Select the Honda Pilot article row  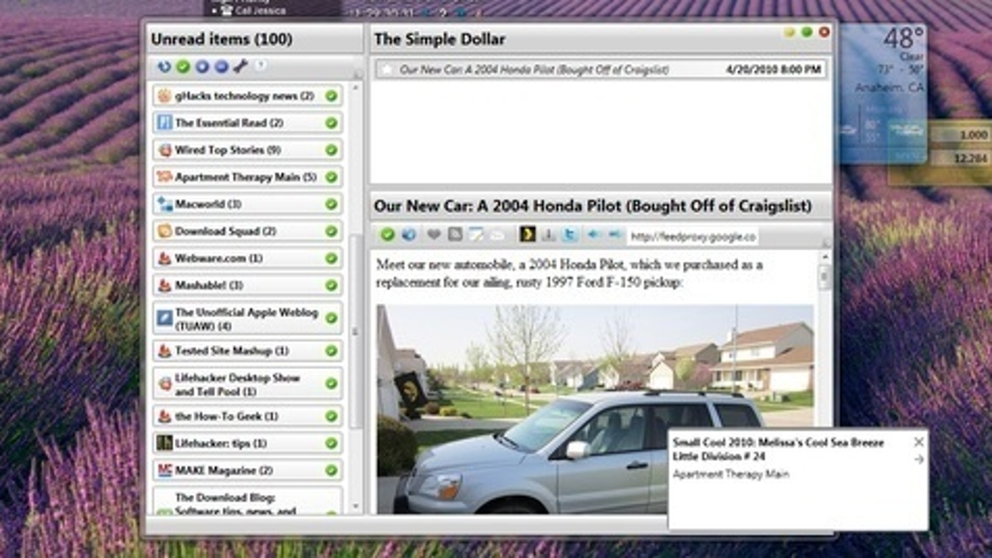coord(601,69)
